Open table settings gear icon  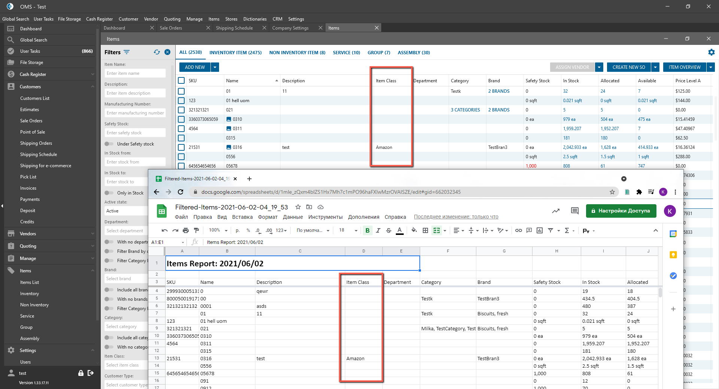(711, 52)
